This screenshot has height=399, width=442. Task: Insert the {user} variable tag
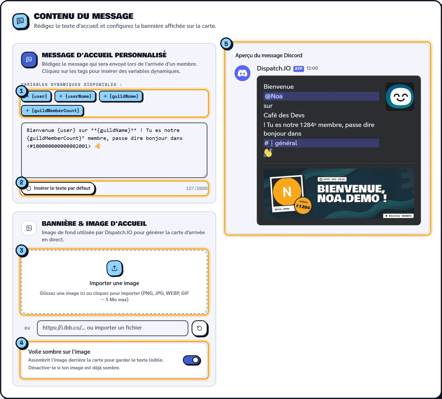click(x=36, y=96)
